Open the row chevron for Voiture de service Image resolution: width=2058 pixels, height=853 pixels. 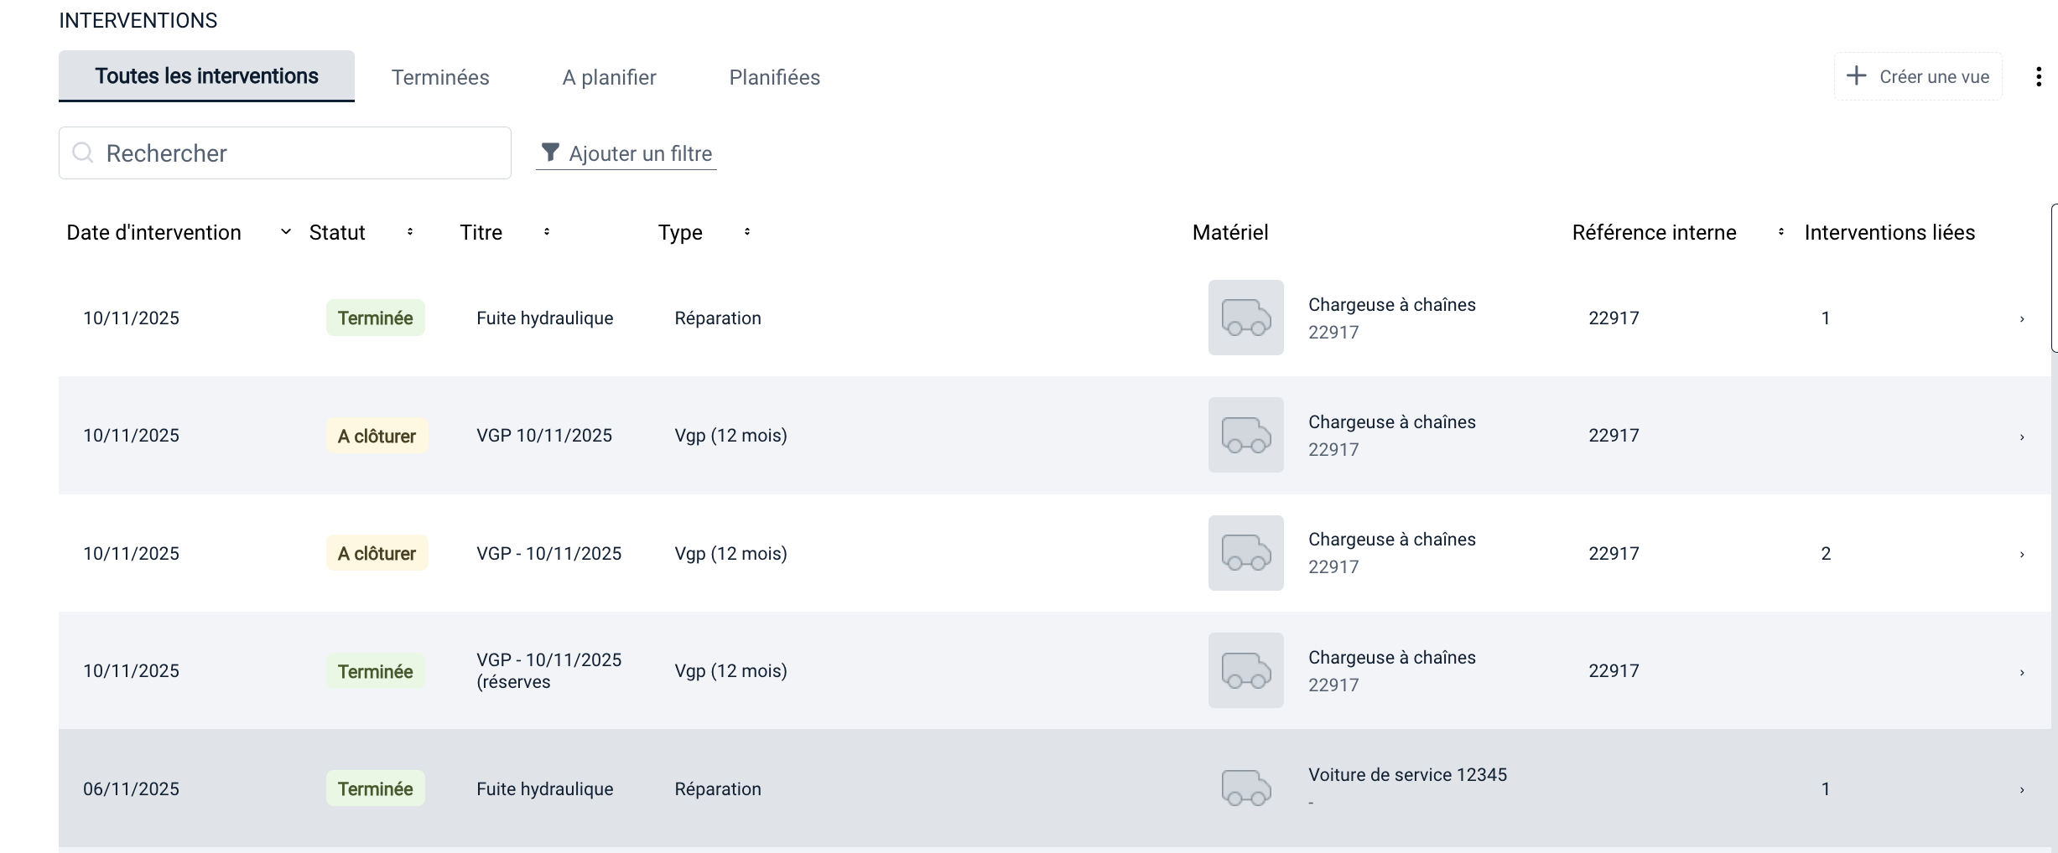(2022, 789)
